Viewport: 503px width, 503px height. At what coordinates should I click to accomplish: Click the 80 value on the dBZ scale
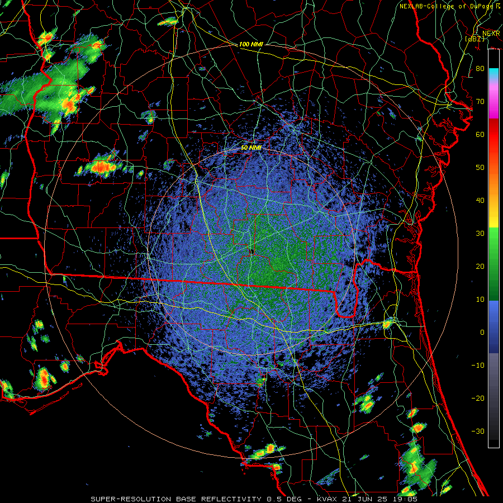pos(480,69)
